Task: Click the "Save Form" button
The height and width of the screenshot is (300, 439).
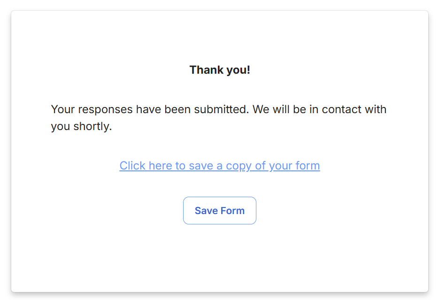Action: (219, 210)
